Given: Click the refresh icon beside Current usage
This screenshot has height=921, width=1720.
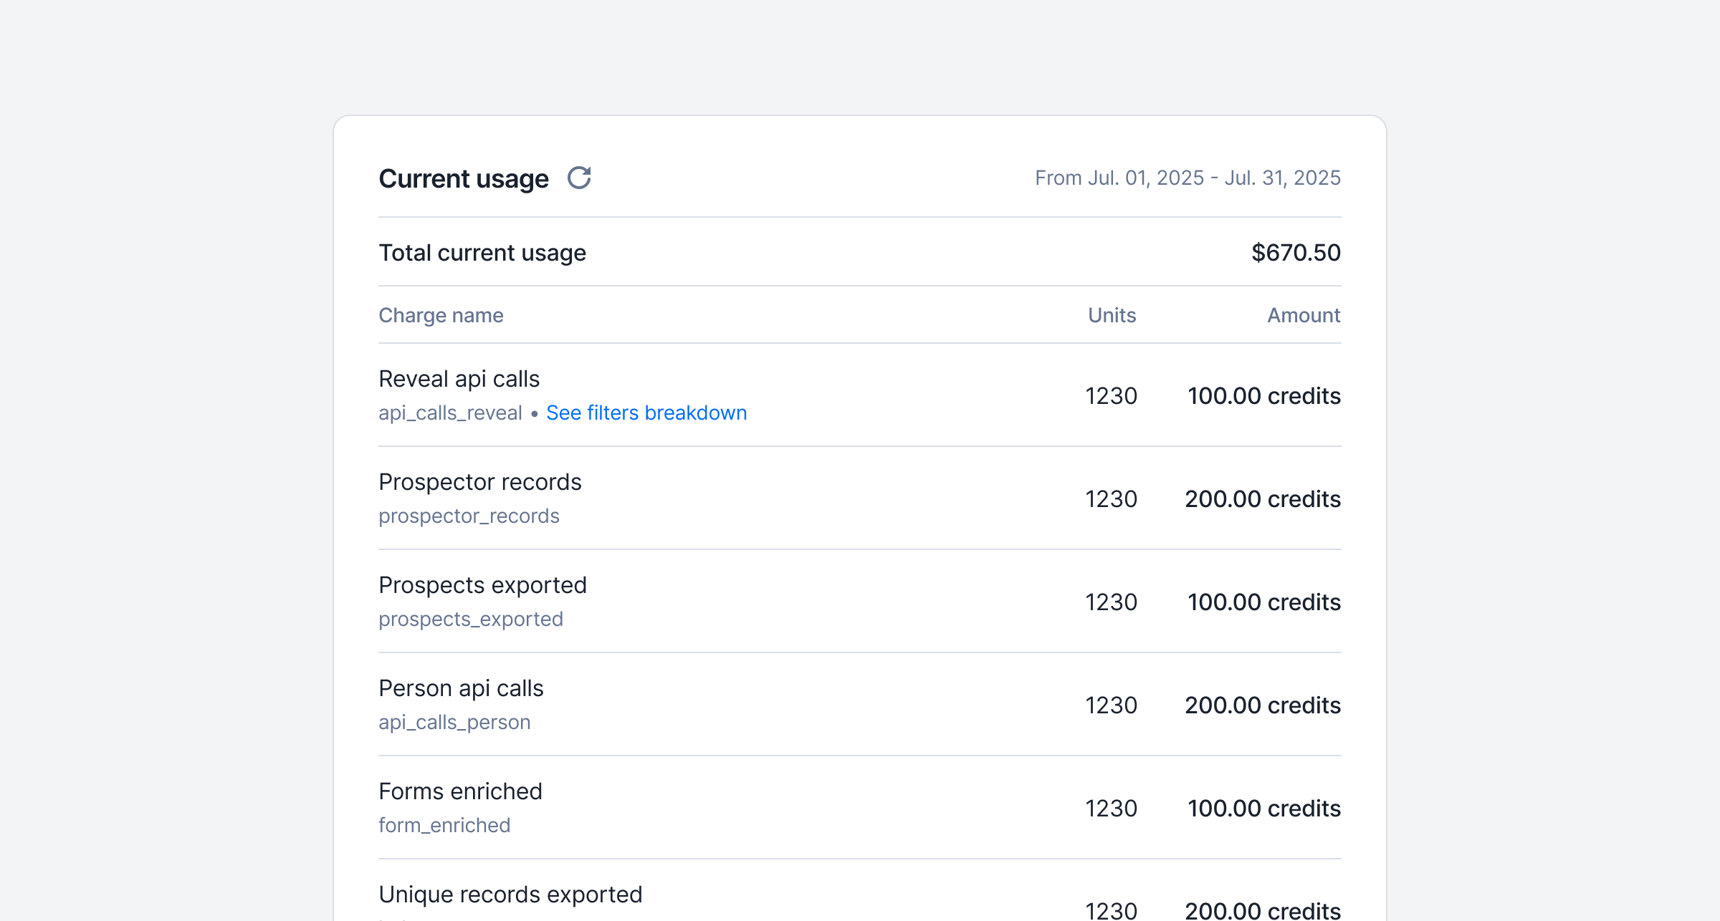Looking at the screenshot, I should tap(579, 178).
